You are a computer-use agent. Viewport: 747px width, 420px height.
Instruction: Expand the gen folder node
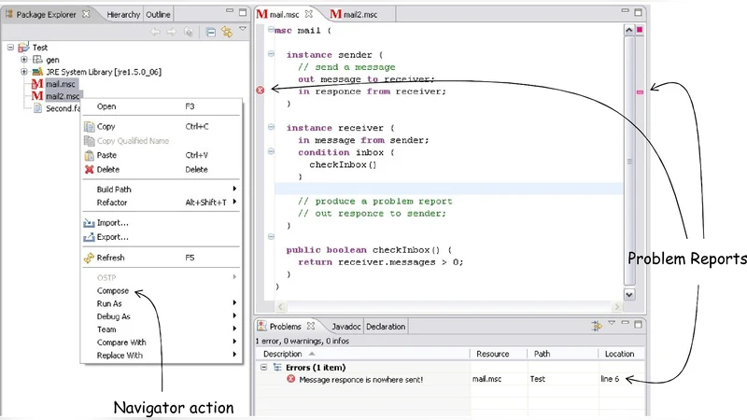[x=24, y=60]
